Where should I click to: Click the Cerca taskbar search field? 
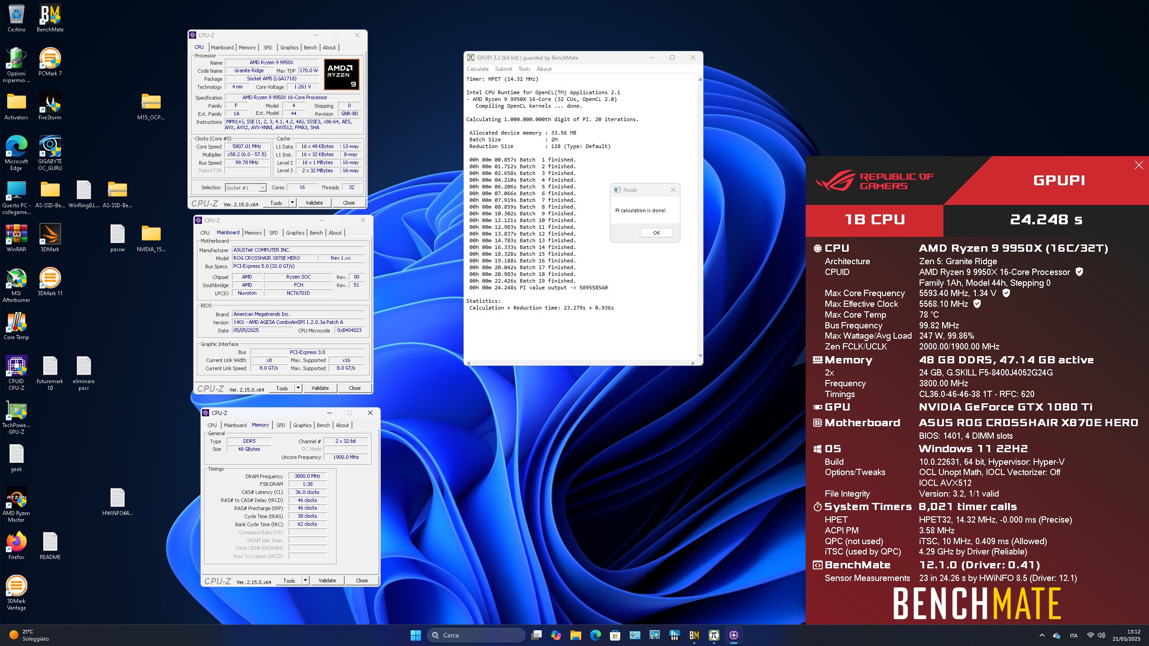coord(477,635)
